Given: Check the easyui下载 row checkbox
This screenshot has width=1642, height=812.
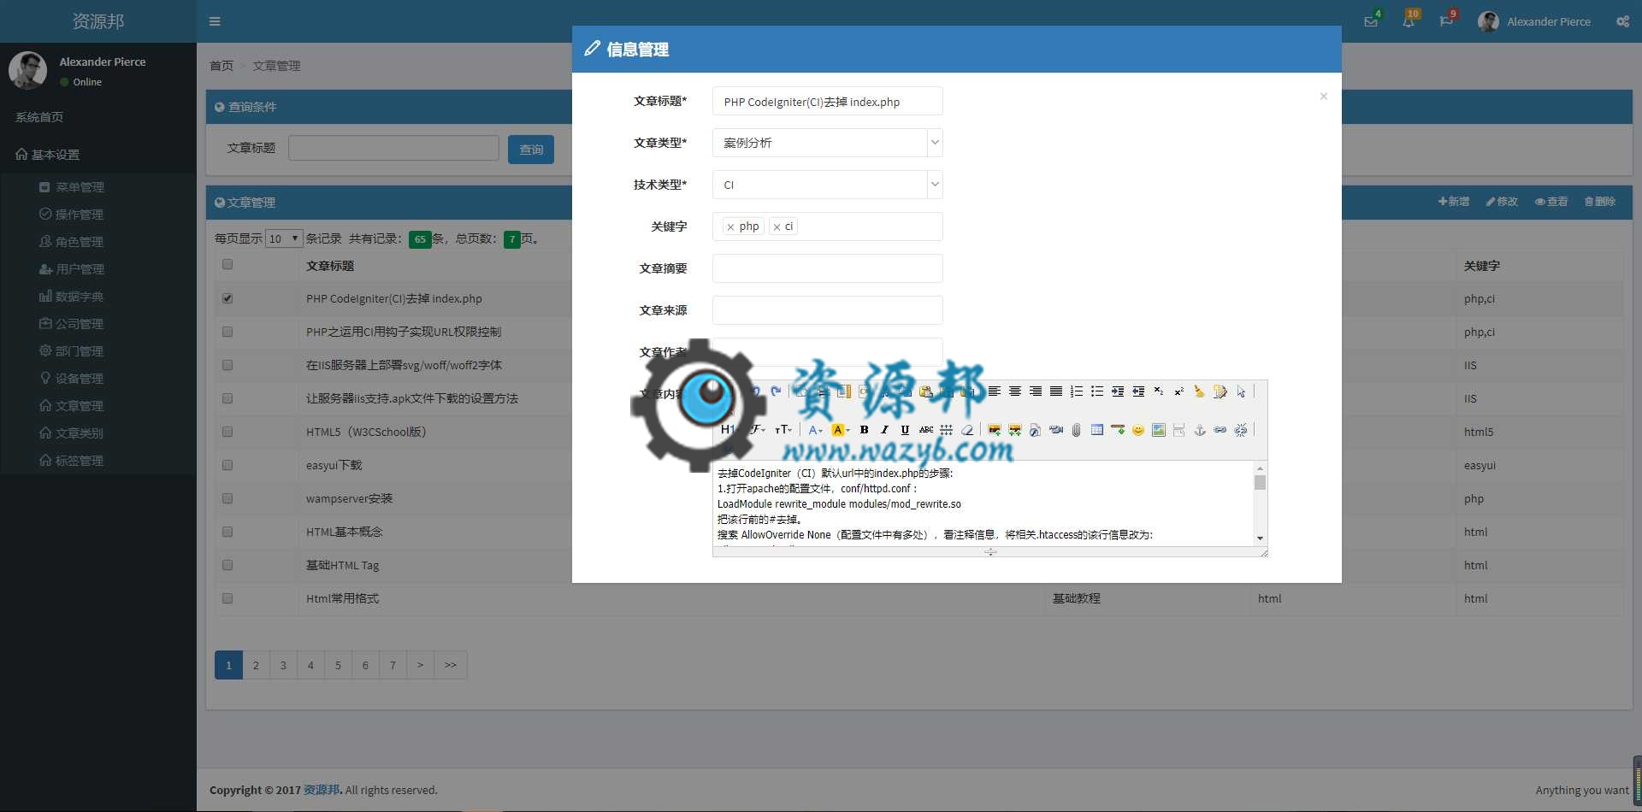Looking at the screenshot, I should pos(227,465).
